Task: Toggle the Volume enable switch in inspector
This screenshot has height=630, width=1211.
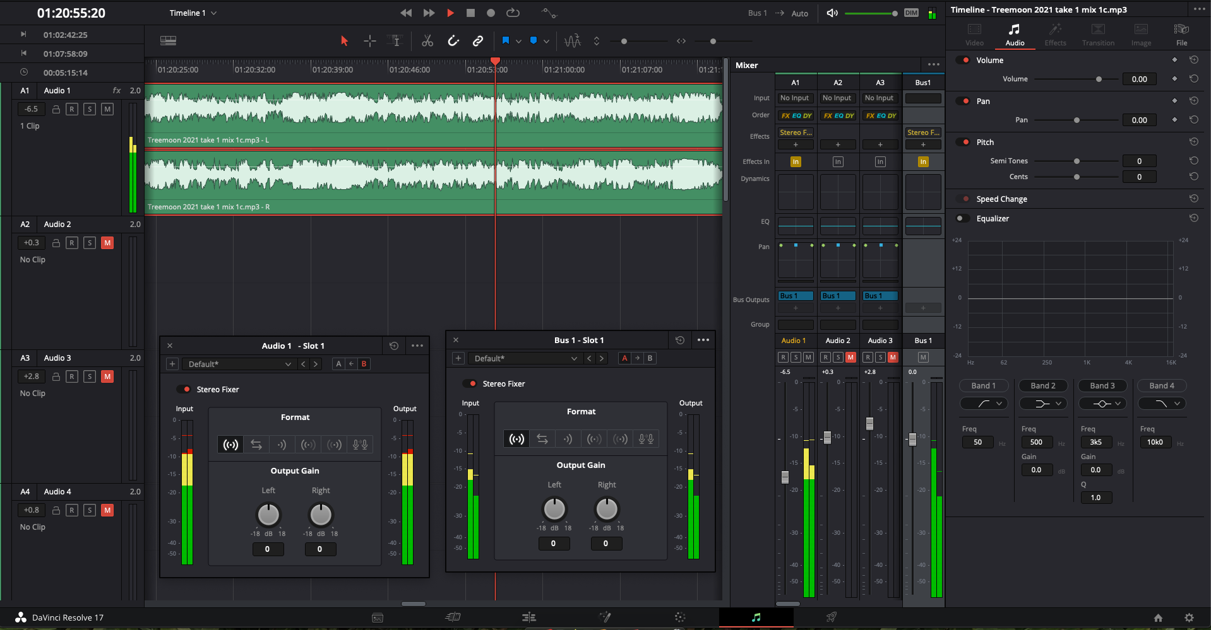Action: pyautogui.click(x=963, y=60)
